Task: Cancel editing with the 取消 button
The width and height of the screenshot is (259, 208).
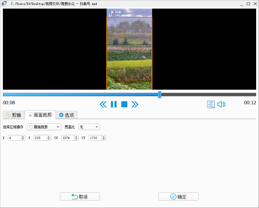Action: click(80, 197)
